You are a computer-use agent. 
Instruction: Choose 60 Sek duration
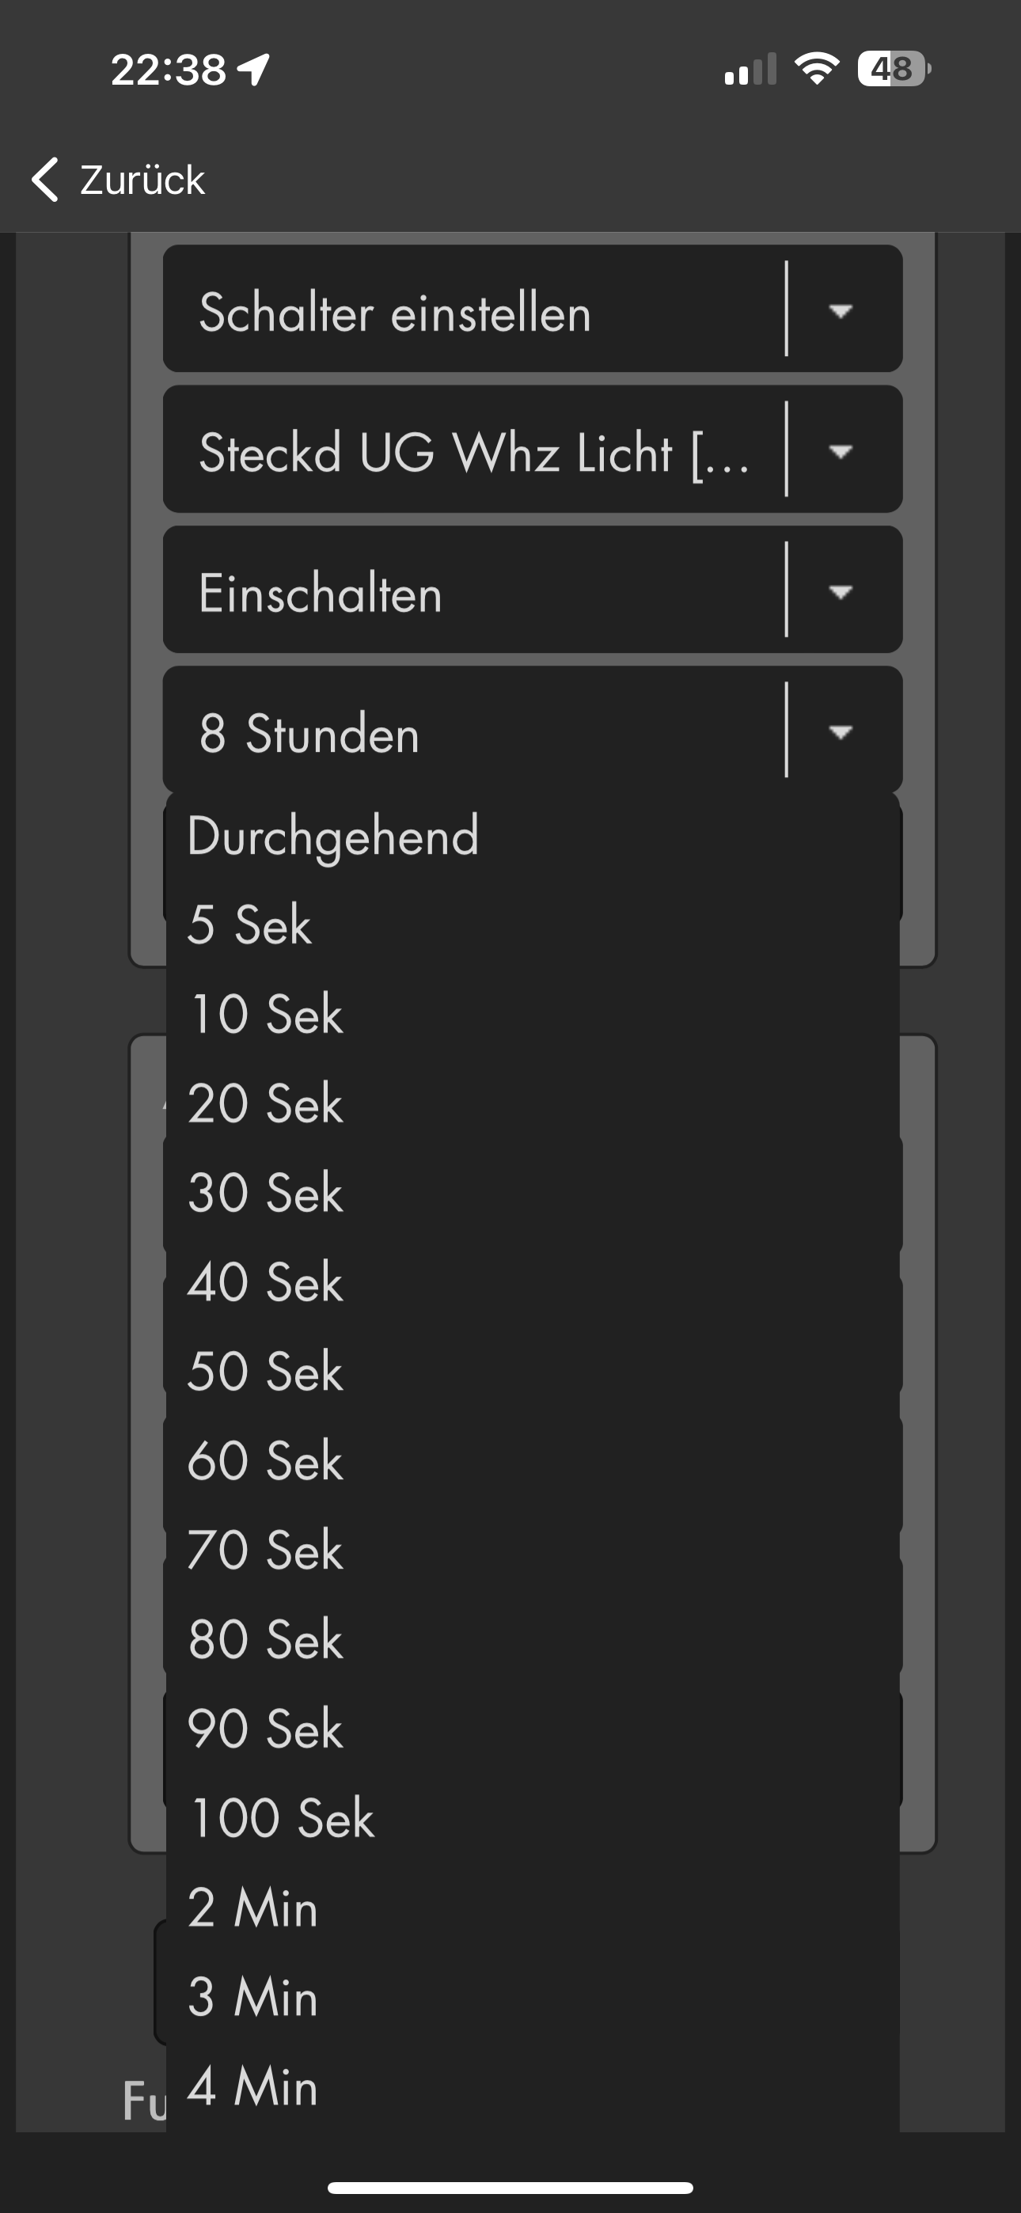(x=266, y=1461)
